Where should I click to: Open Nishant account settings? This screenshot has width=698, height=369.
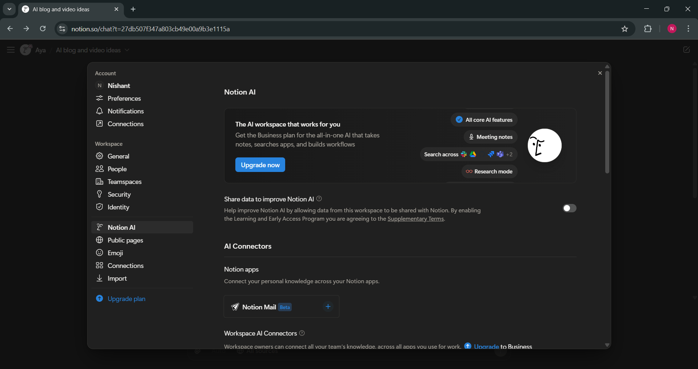(142, 86)
